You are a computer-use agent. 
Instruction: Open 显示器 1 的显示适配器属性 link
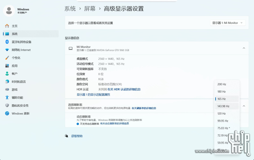tap(93, 95)
